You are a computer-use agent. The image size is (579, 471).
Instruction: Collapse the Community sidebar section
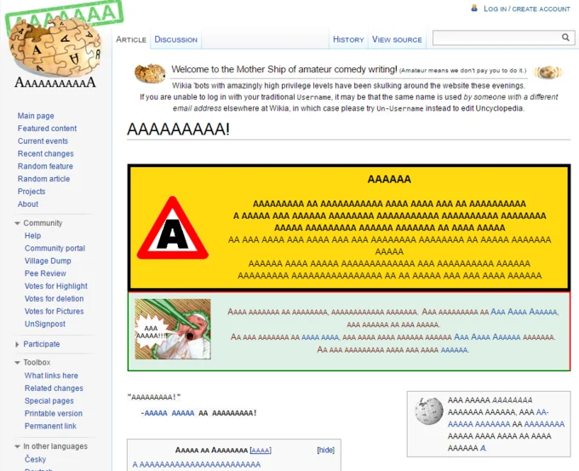(x=17, y=223)
